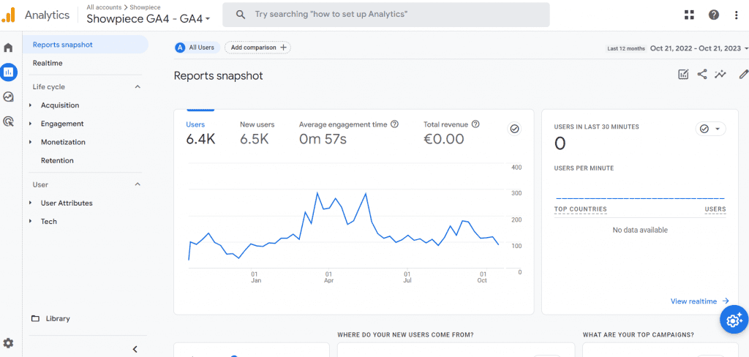Open the Admin gear icon

(x=9, y=343)
